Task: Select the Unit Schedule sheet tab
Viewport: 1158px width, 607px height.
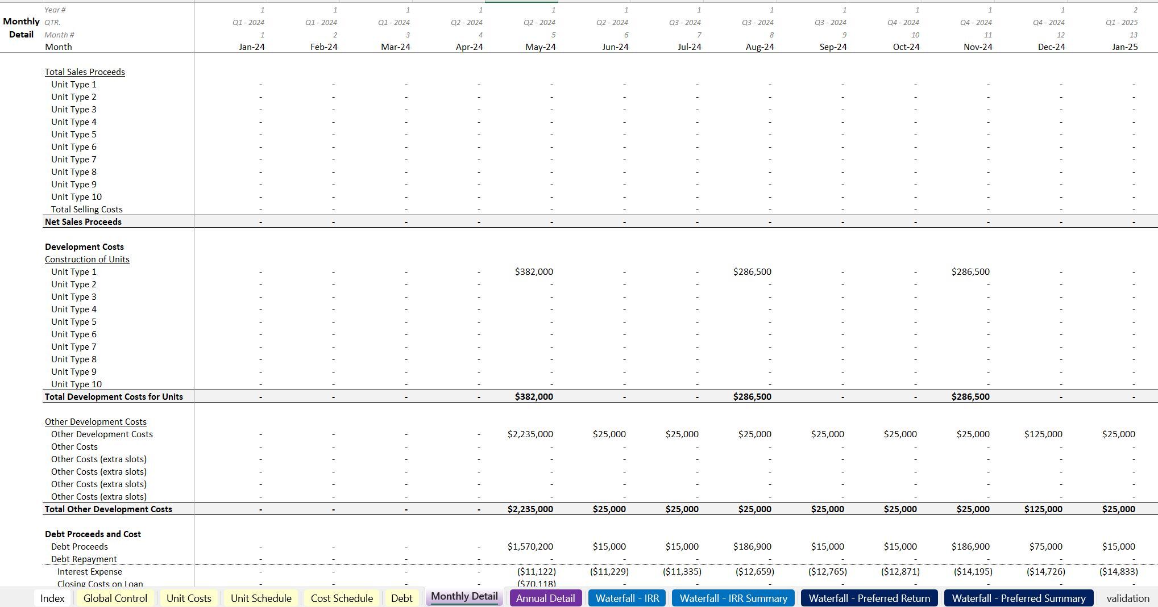Action: pos(261,598)
